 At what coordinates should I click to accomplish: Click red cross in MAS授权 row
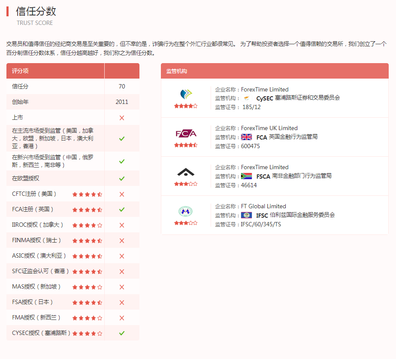point(122,287)
